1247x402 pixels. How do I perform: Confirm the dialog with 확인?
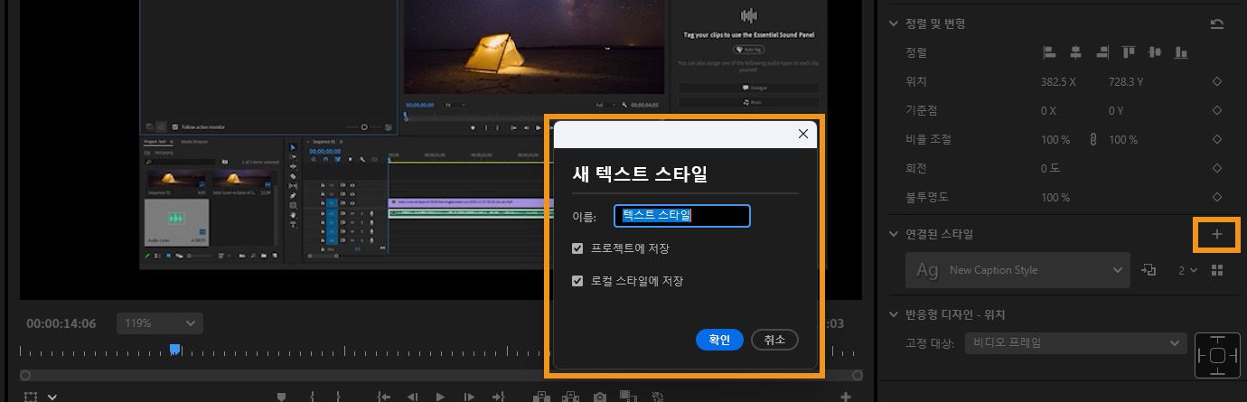(x=719, y=340)
